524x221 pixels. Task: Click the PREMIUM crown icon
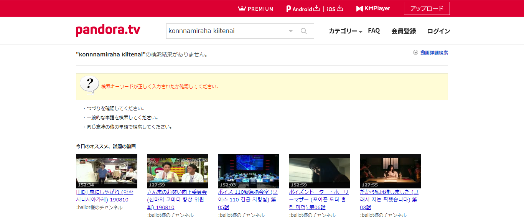pos(242,8)
